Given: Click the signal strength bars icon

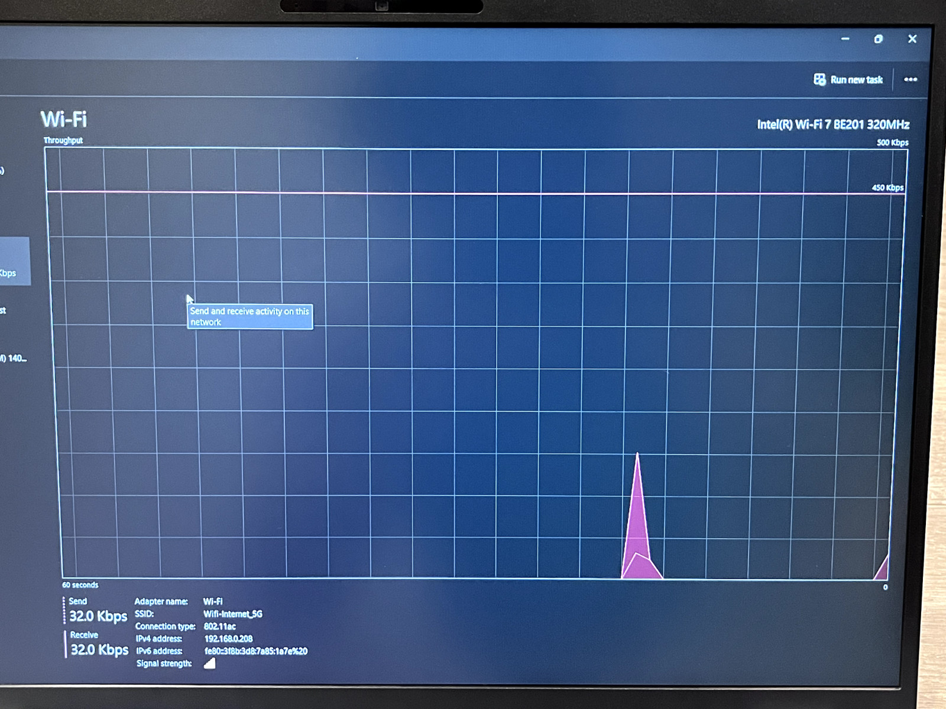Looking at the screenshot, I should pos(210,664).
